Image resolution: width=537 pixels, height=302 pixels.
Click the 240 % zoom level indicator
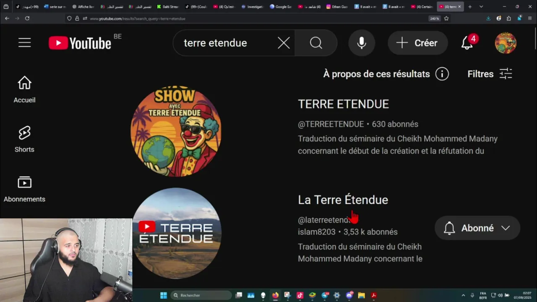434,18
